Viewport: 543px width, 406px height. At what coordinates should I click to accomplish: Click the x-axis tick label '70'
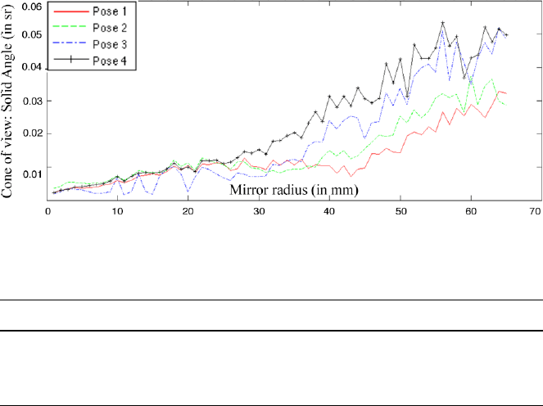(x=536, y=211)
